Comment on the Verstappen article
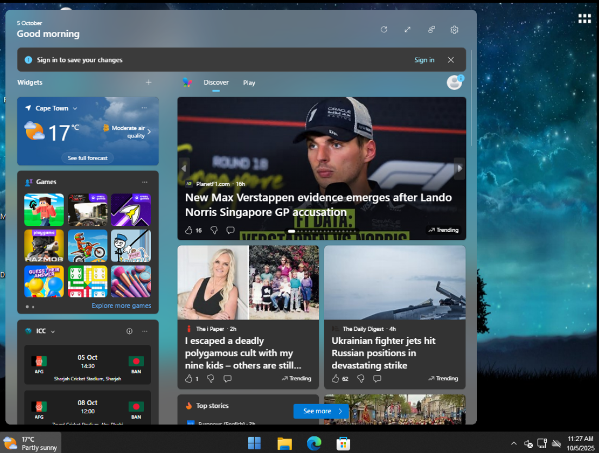 pyautogui.click(x=230, y=230)
